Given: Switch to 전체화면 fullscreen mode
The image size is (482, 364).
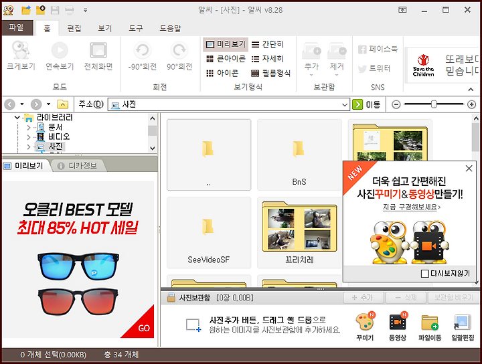Looking at the screenshot, I should tap(98, 56).
